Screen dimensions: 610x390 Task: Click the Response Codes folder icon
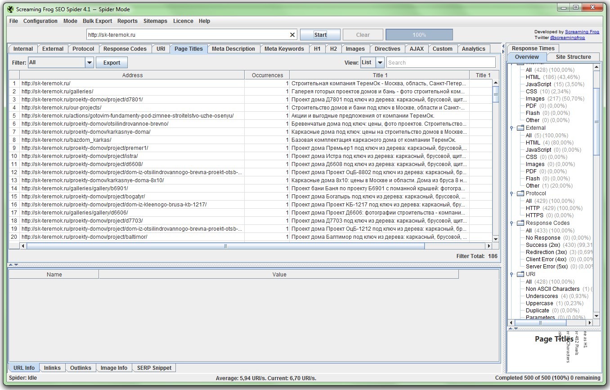[x=520, y=223]
